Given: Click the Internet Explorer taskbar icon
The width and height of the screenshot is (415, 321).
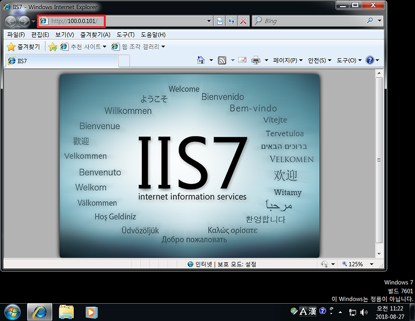Looking at the screenshot, I should (40, 312).
